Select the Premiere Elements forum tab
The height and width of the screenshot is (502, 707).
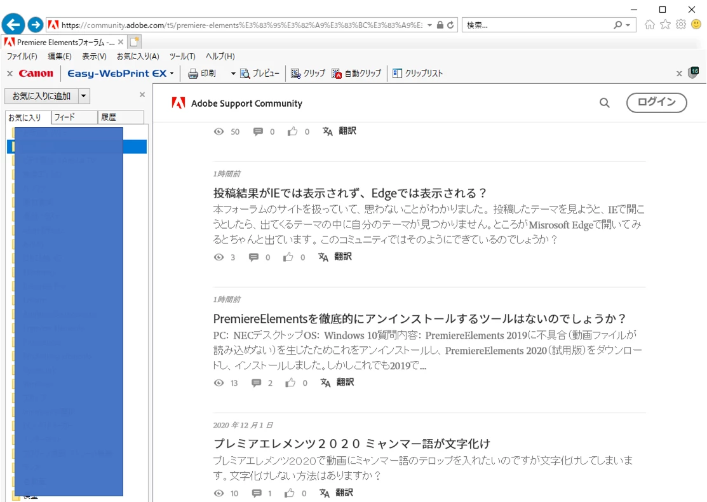63,42
